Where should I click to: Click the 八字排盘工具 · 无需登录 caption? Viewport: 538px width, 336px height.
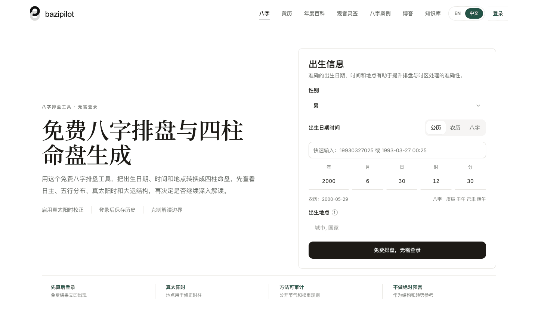tap(69, 107)
